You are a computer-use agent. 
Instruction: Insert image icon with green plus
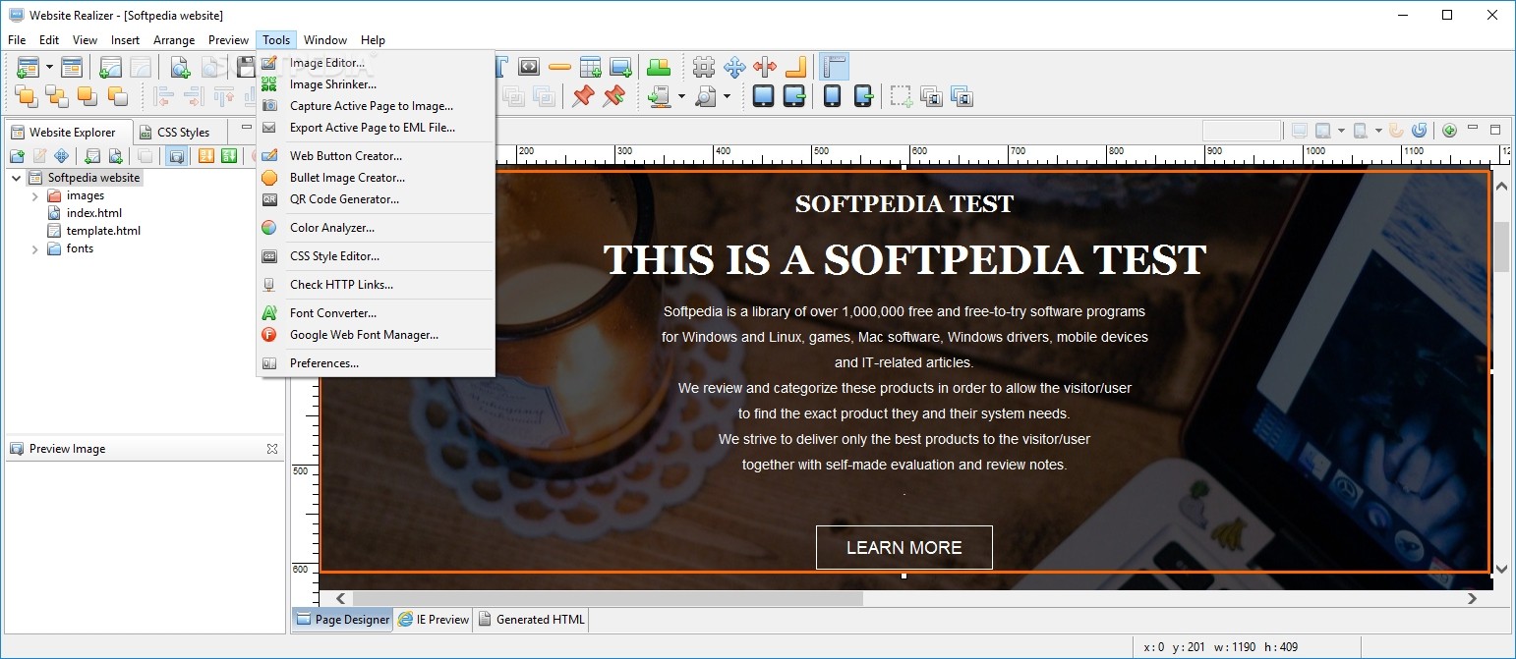[620, 67]
